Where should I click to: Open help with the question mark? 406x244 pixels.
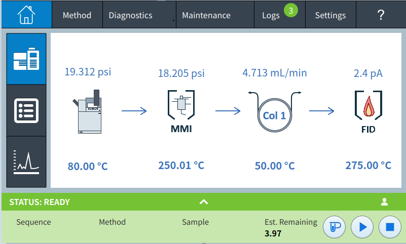[x=381, y=15]
